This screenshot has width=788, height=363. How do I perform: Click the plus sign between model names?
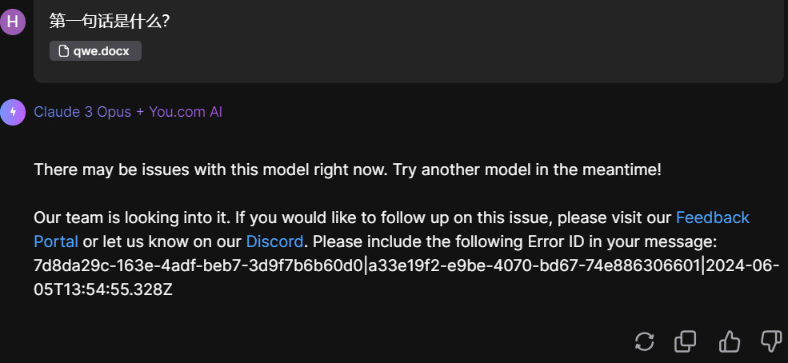(140, 112)
